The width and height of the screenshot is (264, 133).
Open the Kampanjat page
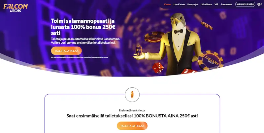[x=193, y=4]
